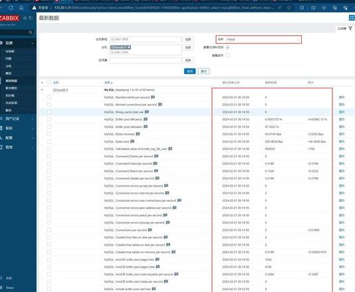Screen dimensions: 355x292
Task: Expand the 配置 sidebar section
Action: tap(33, 138)
